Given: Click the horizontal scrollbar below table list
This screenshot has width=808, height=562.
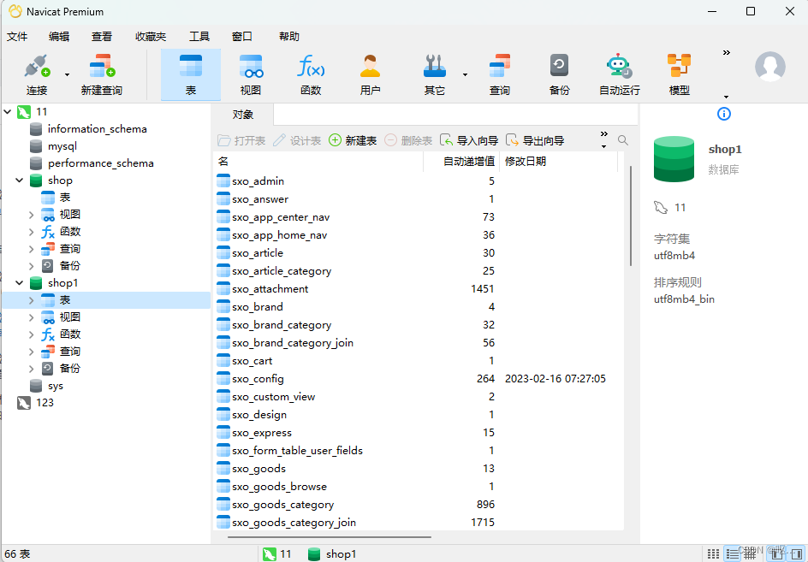Looking at the screenshot, I should (x=330, y=536).
